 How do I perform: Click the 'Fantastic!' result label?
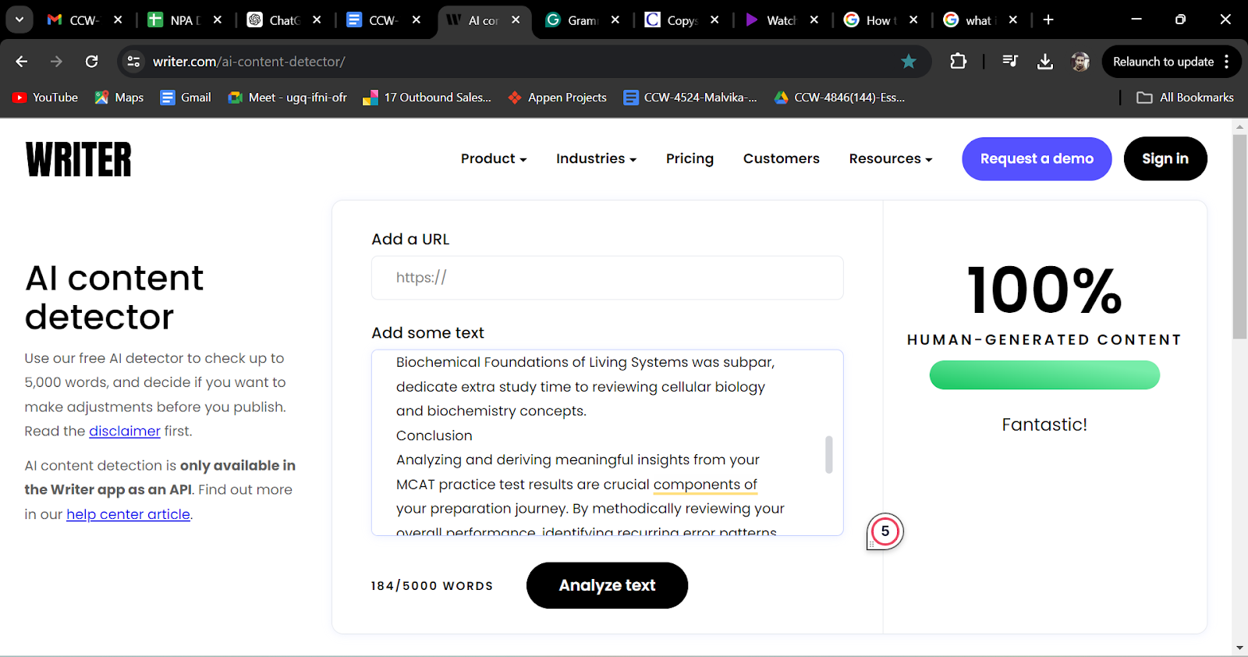[1044, 424]
